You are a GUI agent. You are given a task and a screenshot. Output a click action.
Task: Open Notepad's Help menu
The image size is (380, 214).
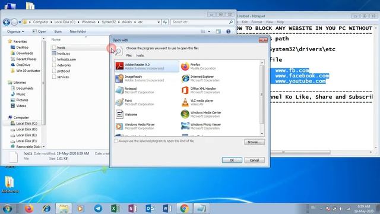point(280,22)
